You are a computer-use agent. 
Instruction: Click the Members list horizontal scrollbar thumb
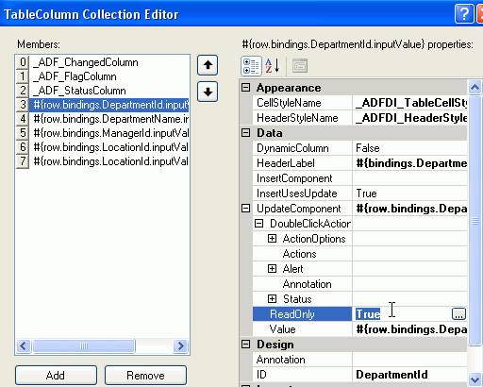pos(84,346)
